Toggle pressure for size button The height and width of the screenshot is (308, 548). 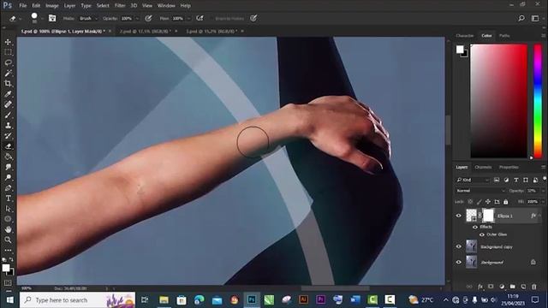point(253,18)
